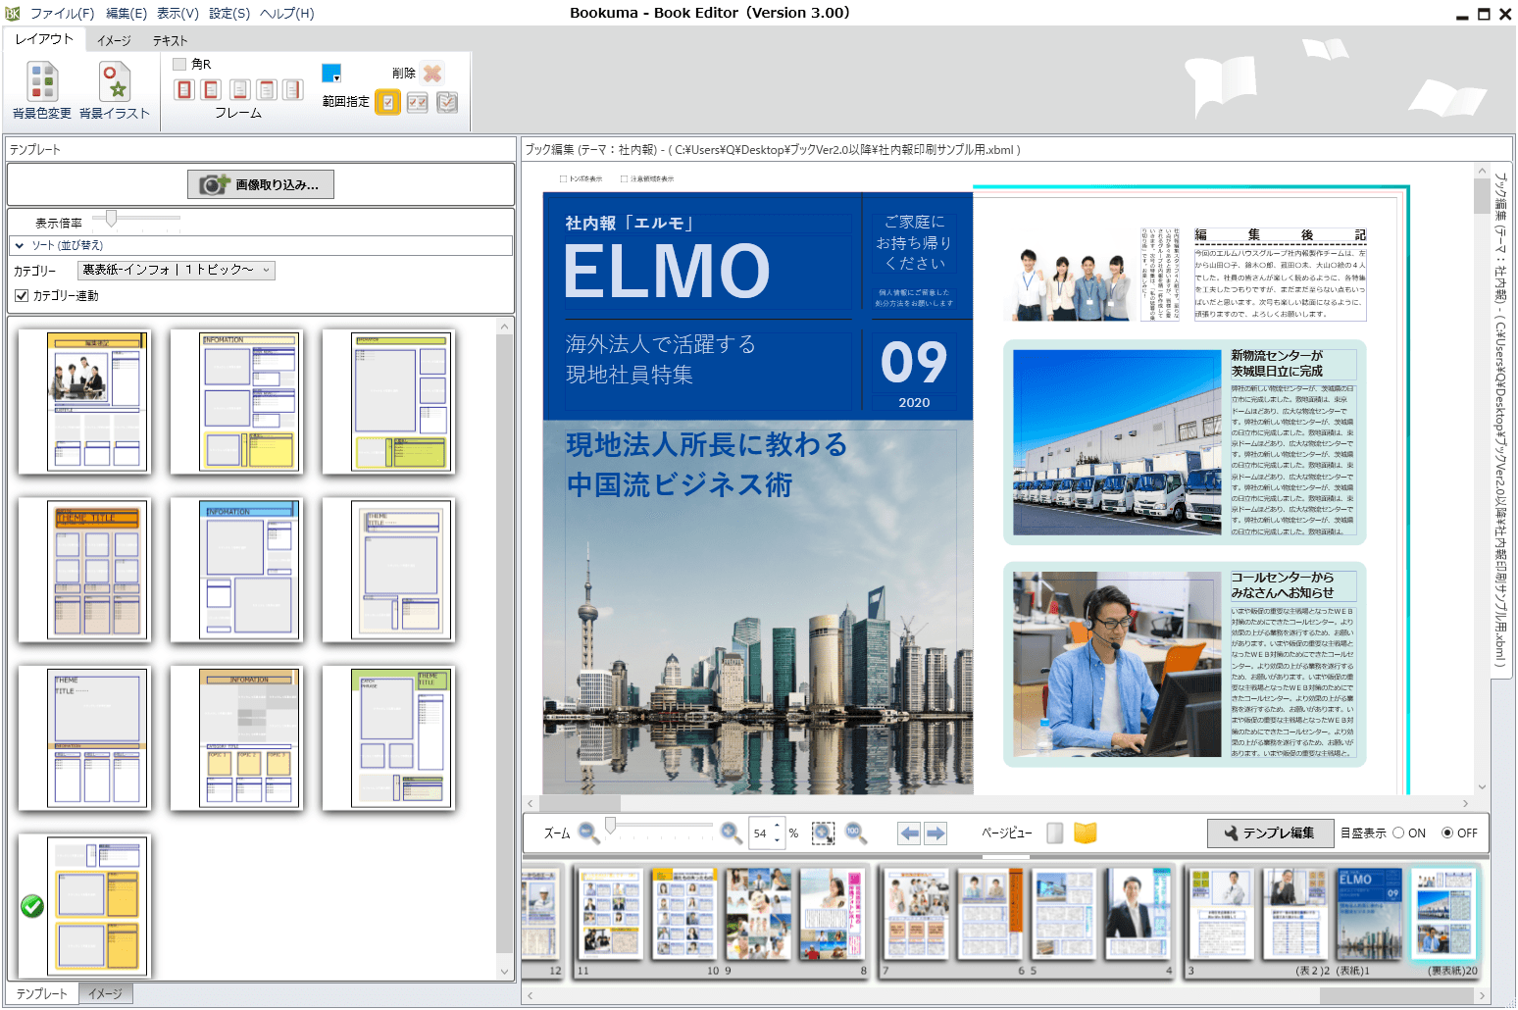Viewport: 1518px width, 1010px height.
Task: Select the two-page spread view icon
Action: pos(1085,833)
